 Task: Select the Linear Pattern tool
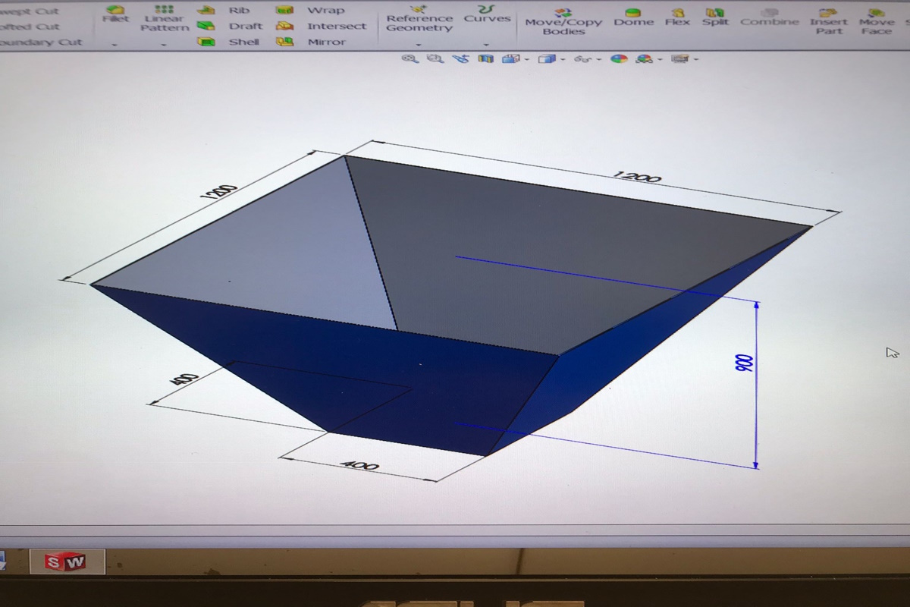point(165,18)
